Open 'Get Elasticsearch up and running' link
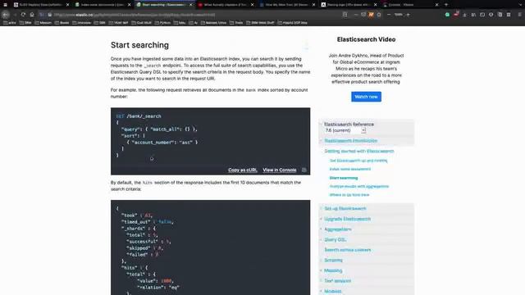 [358, 161]
